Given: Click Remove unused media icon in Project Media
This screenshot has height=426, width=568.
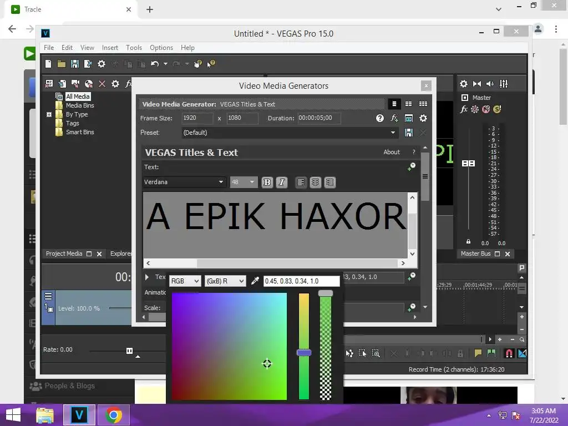Looking at the screenshot, I should coord(49,84).
